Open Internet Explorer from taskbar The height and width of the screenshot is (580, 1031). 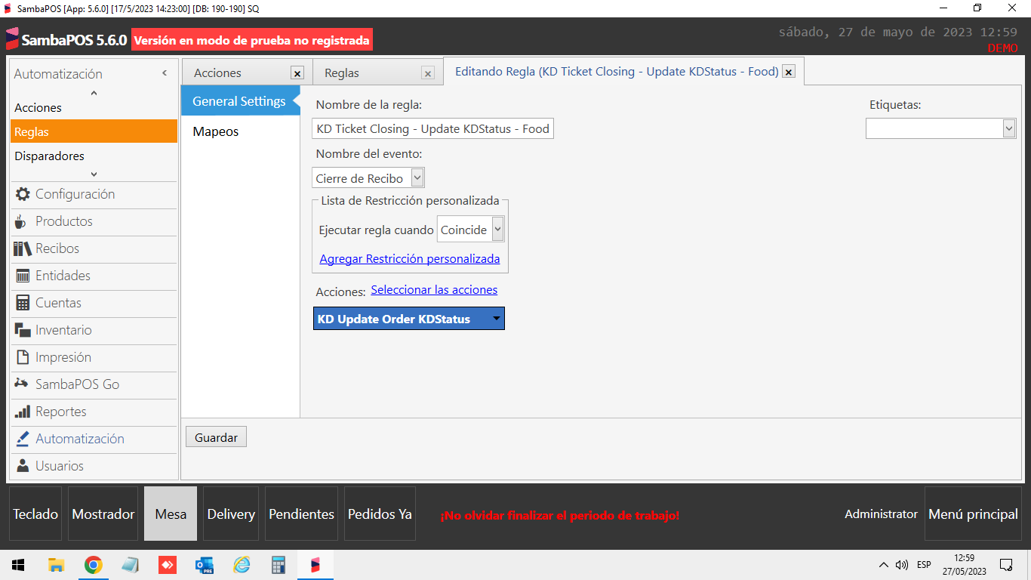(x=242, y=565)
